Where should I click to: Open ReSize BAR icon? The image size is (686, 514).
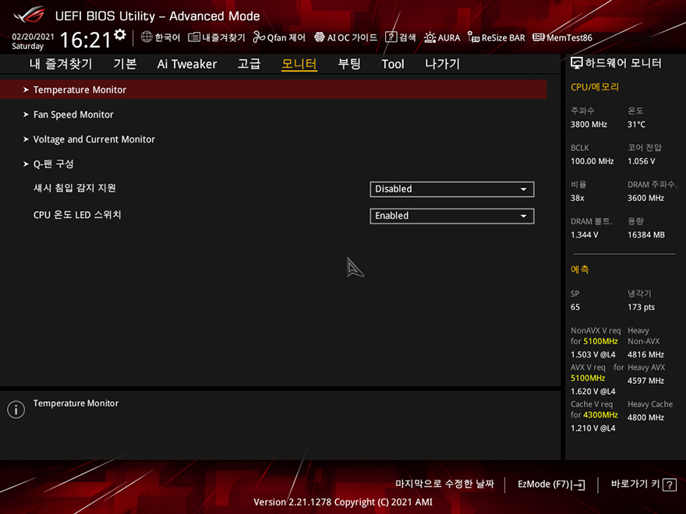click(x=473, y=37)
